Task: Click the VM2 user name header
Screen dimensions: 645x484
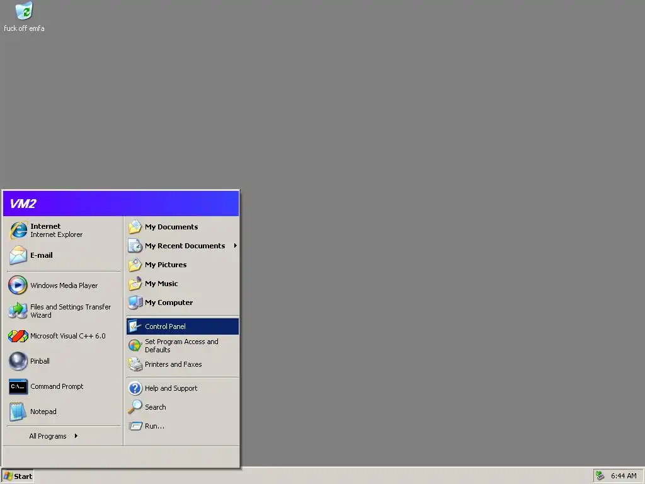Action: click(23, 204)
